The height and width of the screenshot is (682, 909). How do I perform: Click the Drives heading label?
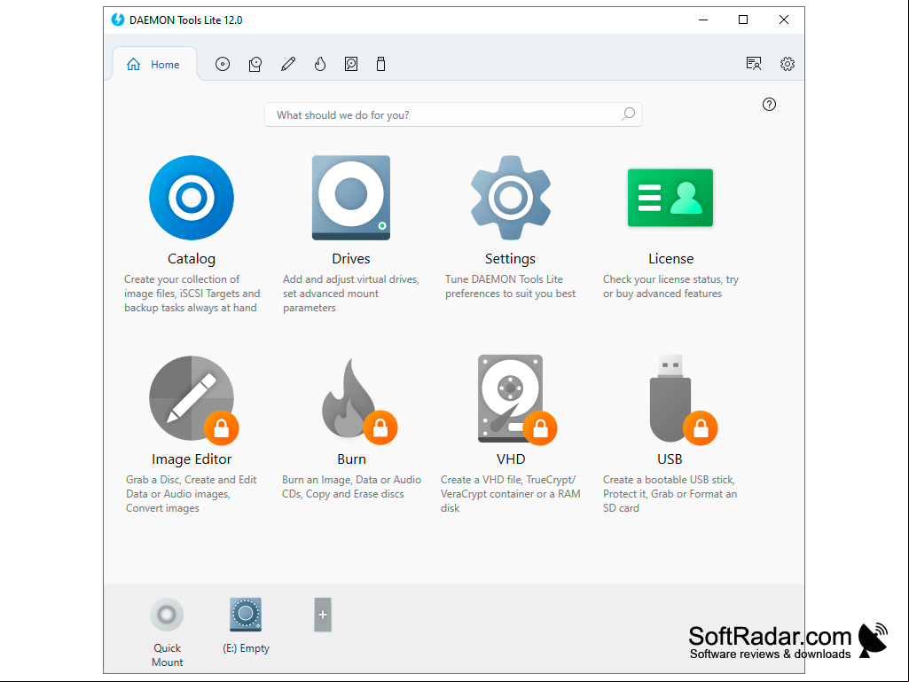point(351,259)
